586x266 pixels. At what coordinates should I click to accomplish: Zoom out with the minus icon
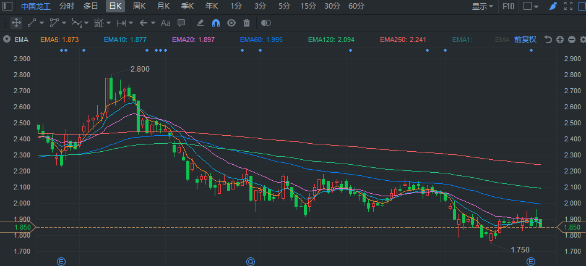point(571,39)
